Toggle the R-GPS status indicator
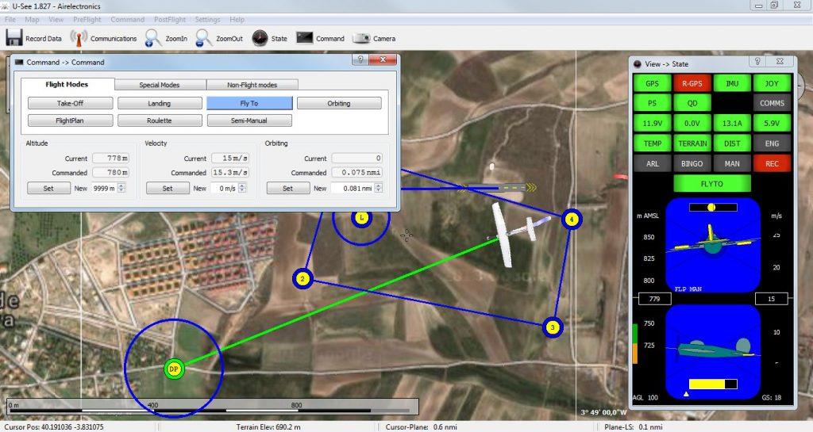This screenshot has width=813, height=432. click(x=692, y=83)
